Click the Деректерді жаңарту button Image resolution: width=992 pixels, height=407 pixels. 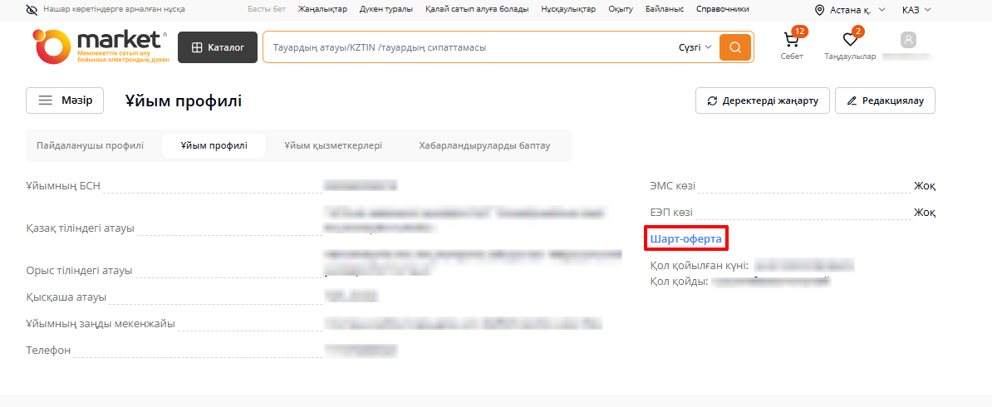click(x=762, y=101)
